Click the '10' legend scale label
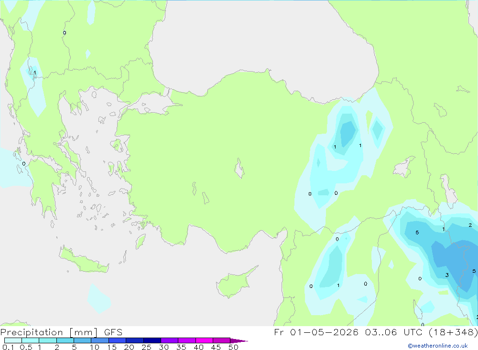 (x=95, y=347)
